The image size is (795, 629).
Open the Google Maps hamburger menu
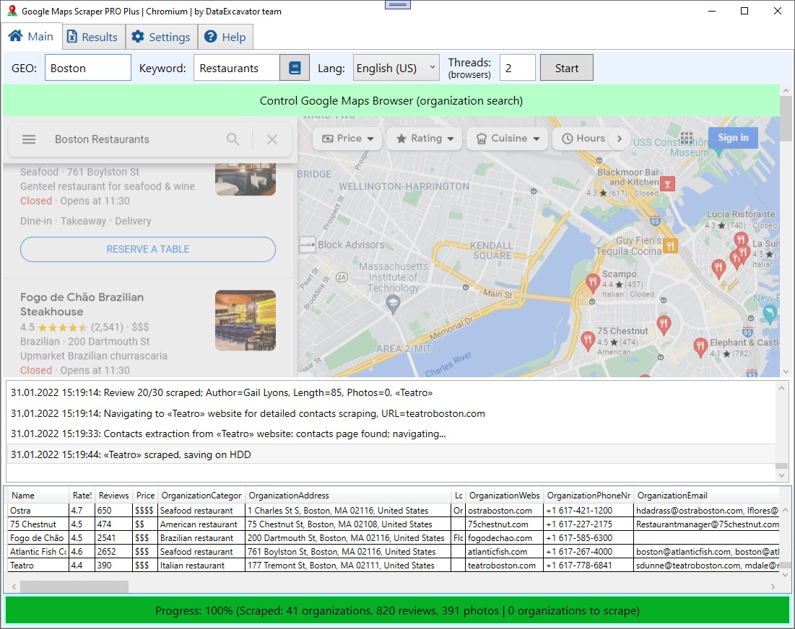29,139
